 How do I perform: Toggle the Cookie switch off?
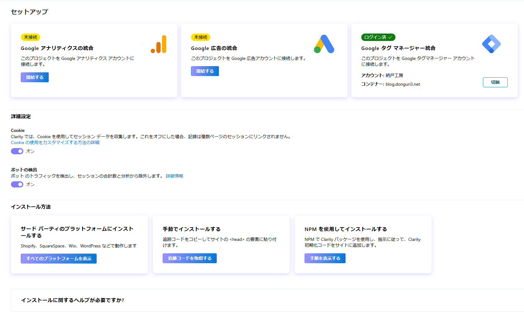point(17,151)
